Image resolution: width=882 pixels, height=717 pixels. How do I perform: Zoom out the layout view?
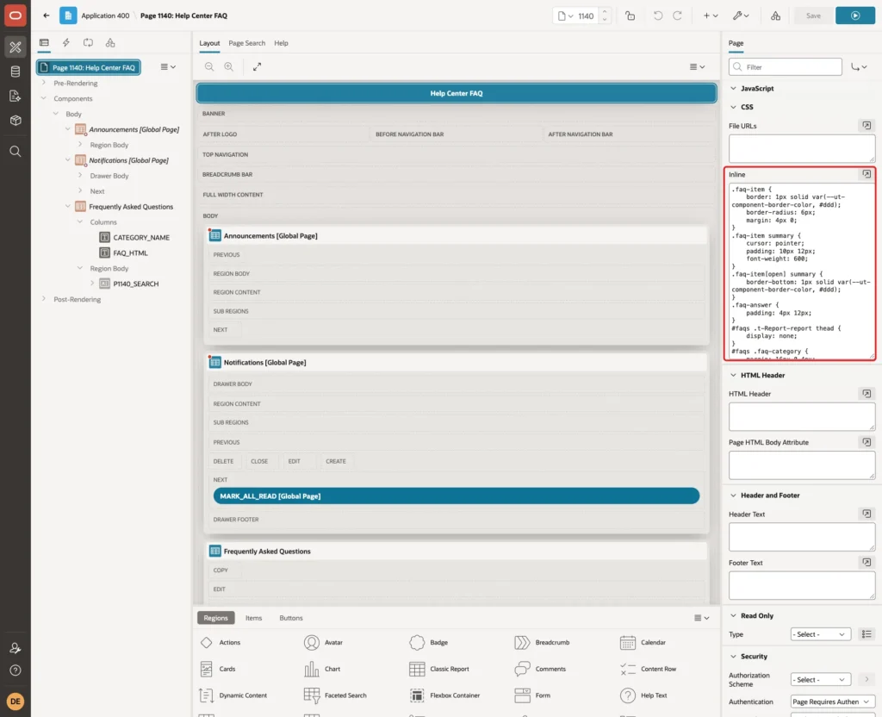pyautogui.click(x=209, y=67)
